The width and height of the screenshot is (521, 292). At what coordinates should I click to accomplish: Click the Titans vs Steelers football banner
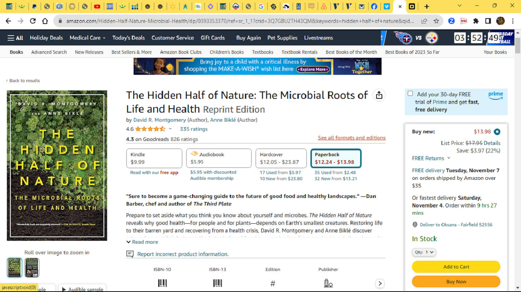coord(447,38)
